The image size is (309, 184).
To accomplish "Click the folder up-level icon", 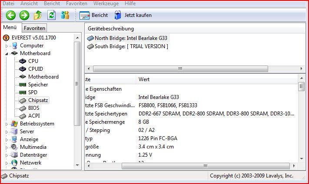I will 38,15.
